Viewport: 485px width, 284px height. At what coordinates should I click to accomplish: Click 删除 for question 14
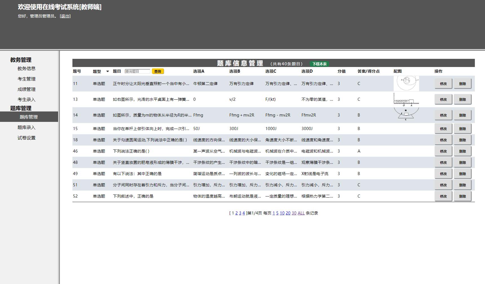point(462,115)
